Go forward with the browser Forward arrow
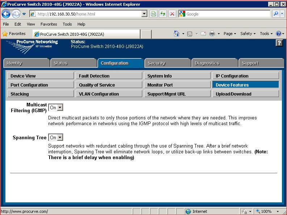287x215 pixels. point(16,14)
